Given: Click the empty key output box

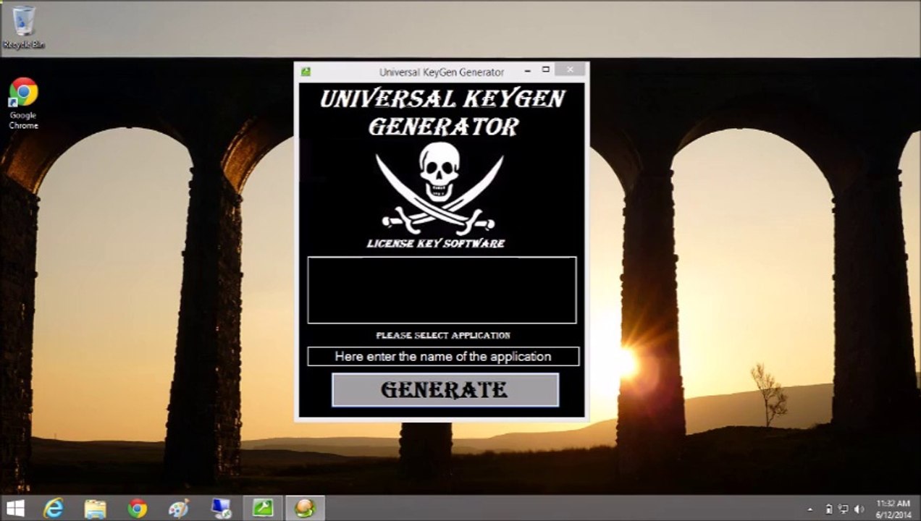Looking at the screenshot, I should pos(442,289).
